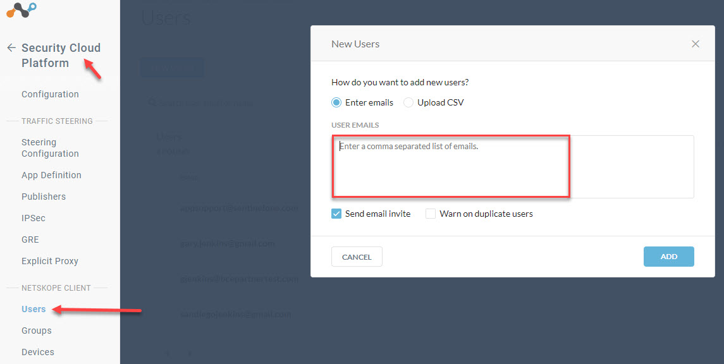Click the back arrow beside Security Cloud Platform

(x=11, y=47)
